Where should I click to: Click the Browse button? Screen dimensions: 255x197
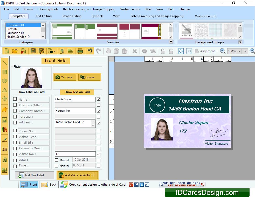pos(89,77)
